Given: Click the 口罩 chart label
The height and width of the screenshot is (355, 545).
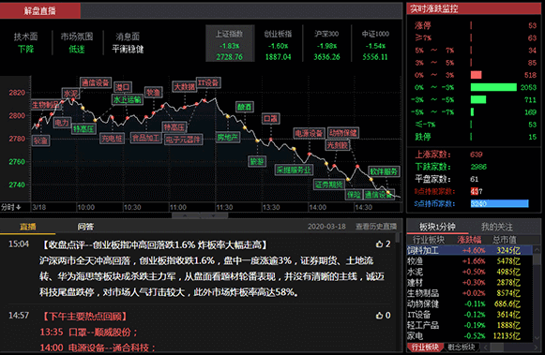Looking at the screenshot, I should (270, 119).
